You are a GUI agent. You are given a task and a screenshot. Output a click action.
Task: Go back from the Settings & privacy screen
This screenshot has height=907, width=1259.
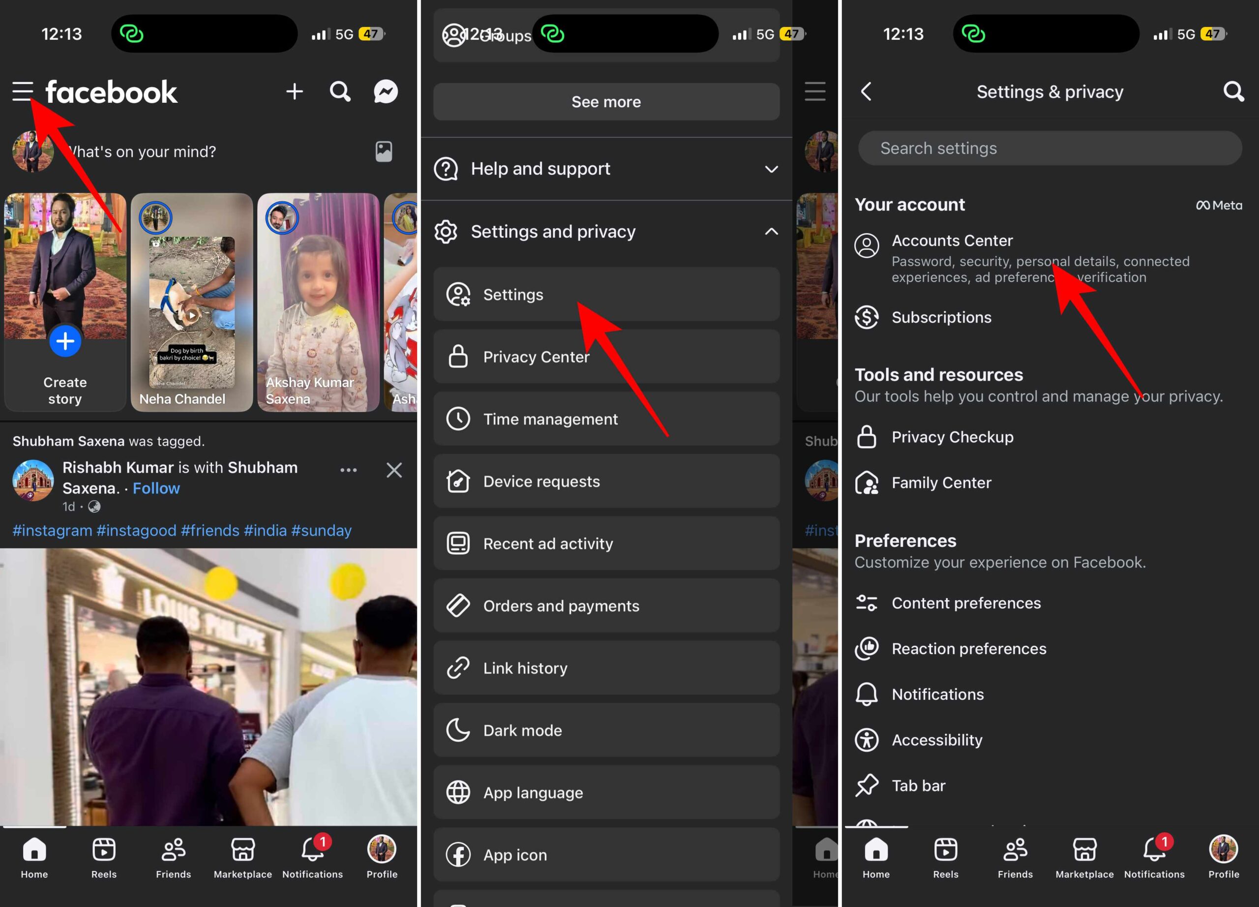click(866, 91)
